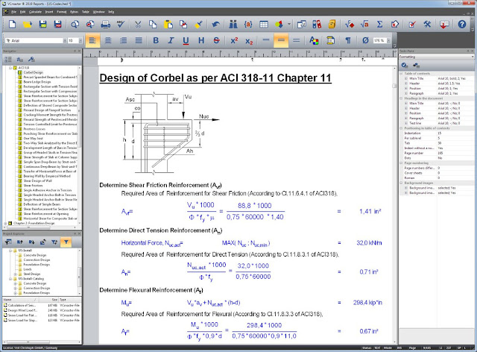Insert a table with the grid icon
The image size is (477, 352).
click(x=264, y=24)
